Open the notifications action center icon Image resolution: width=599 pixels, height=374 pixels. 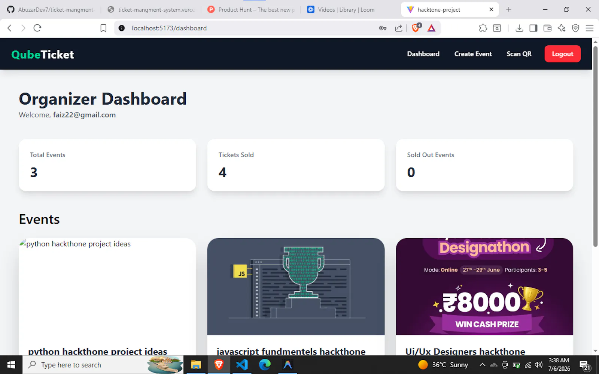click(x=585, y=365)
